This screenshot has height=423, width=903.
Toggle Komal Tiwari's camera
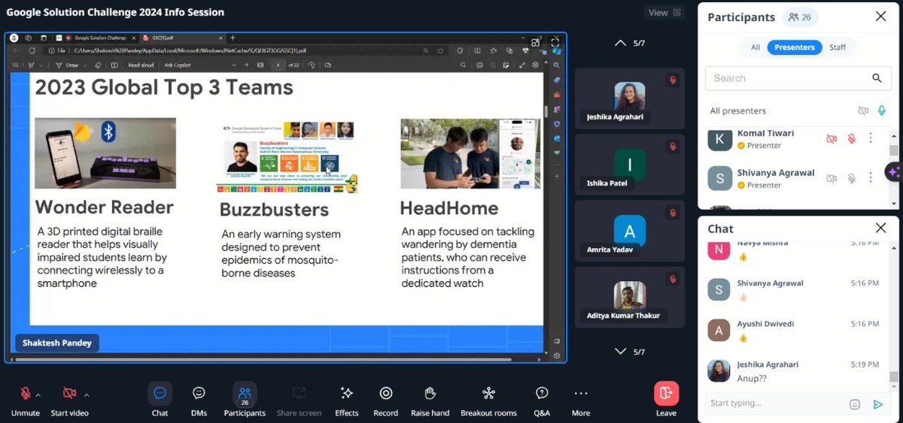point(832,139)
